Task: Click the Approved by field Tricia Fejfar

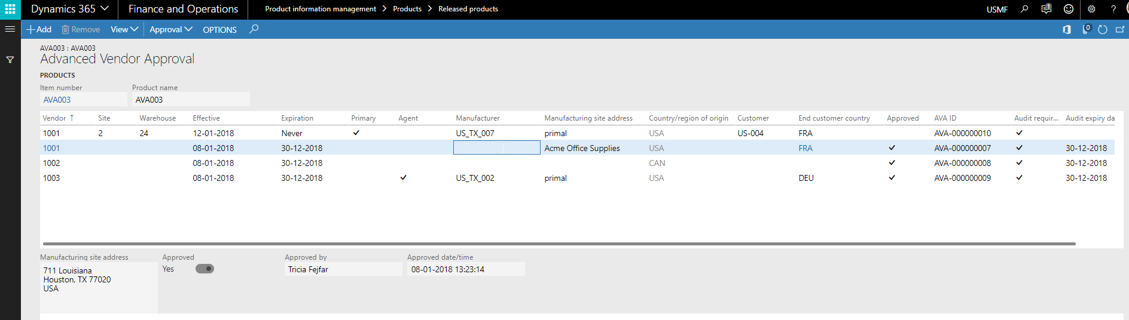Action: click(x=343, y=269)
